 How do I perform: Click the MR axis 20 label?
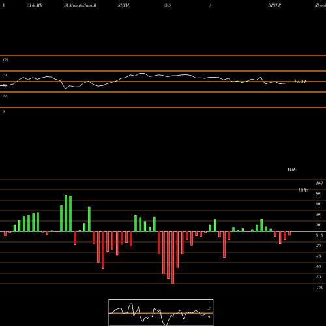coord(318,225)
